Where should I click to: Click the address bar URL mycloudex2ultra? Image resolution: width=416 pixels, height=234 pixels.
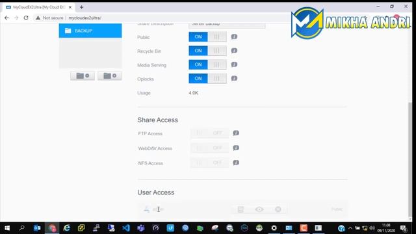85,18
